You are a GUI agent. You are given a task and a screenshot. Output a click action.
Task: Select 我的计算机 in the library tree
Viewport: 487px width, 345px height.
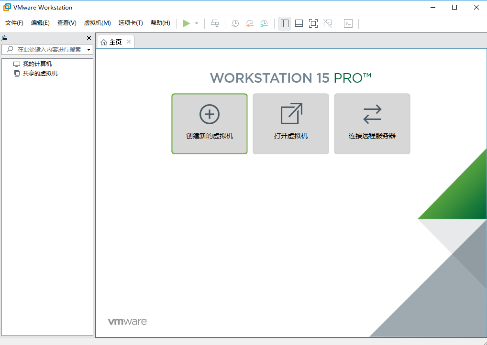(x=33, y=64)
